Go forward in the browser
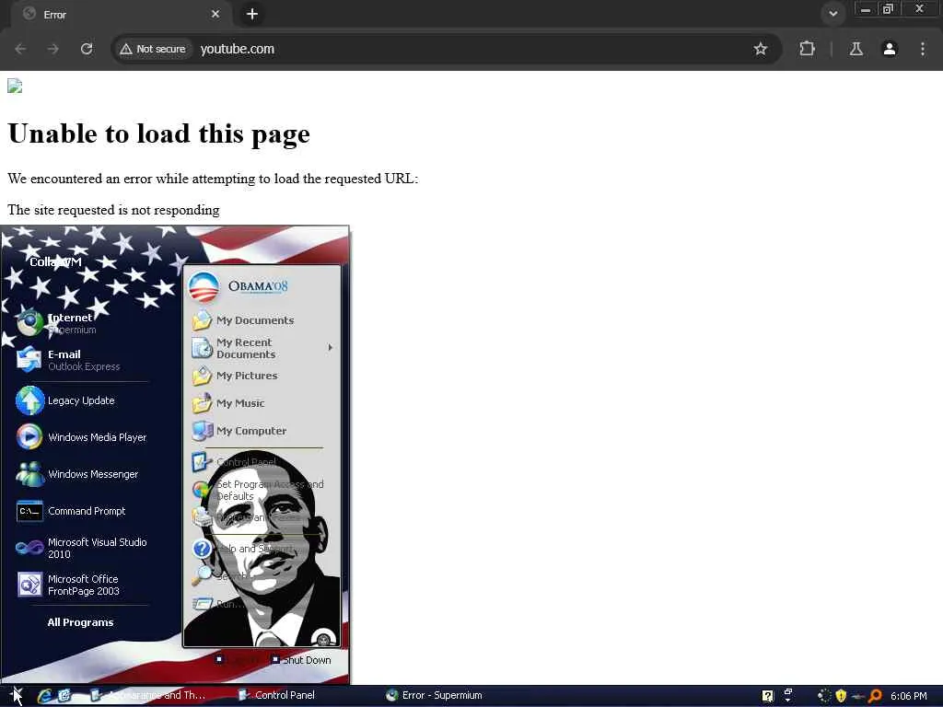 coord(53,49)
